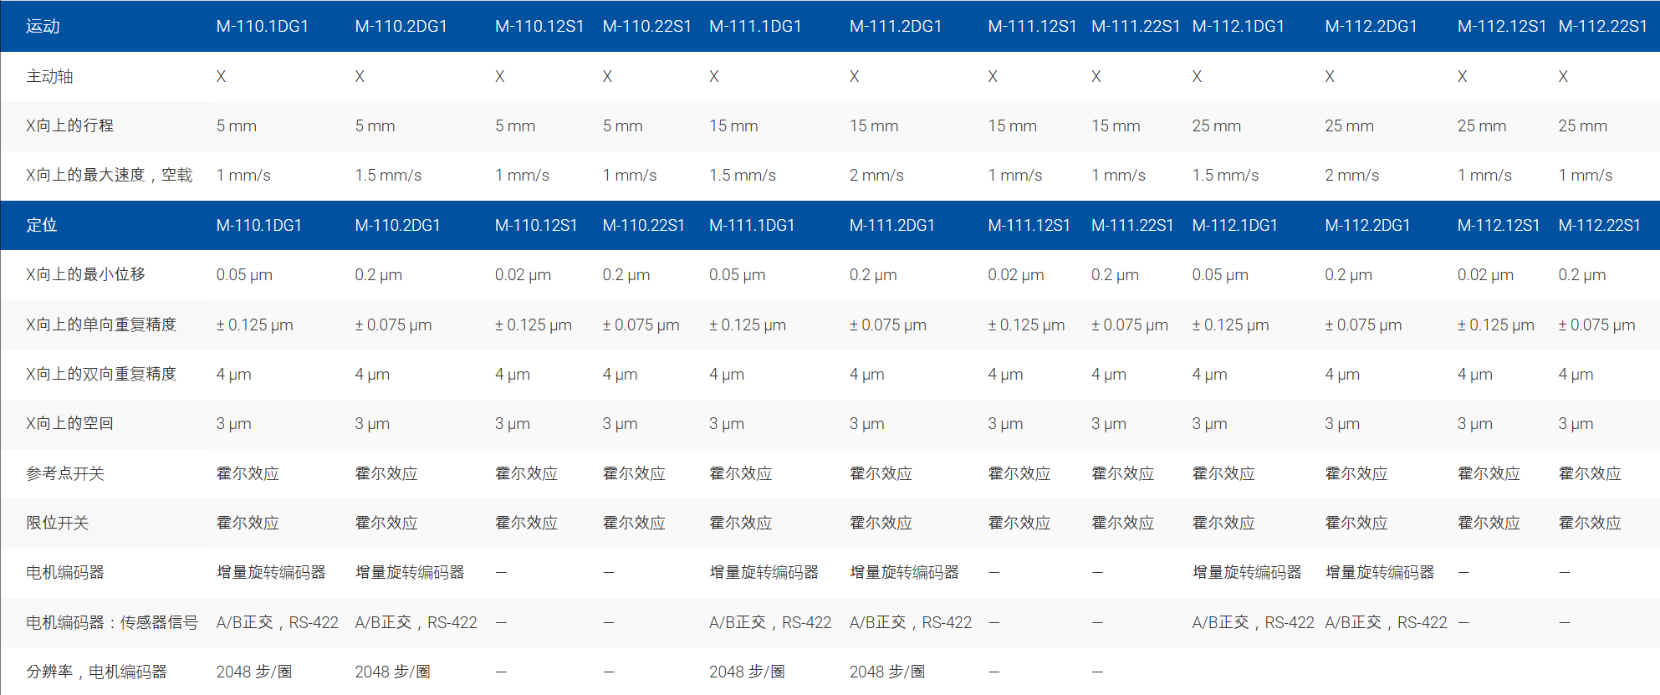Select the 分辨率，电机编码器 row label
1660x695 pixels.
(96, 672)
